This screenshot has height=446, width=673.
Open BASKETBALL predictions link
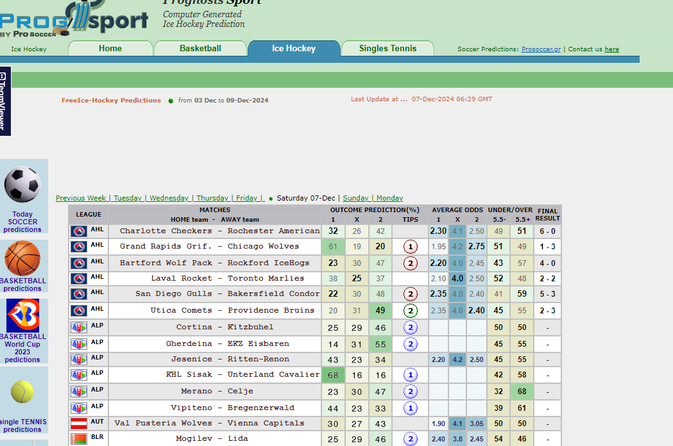point(22,285)
